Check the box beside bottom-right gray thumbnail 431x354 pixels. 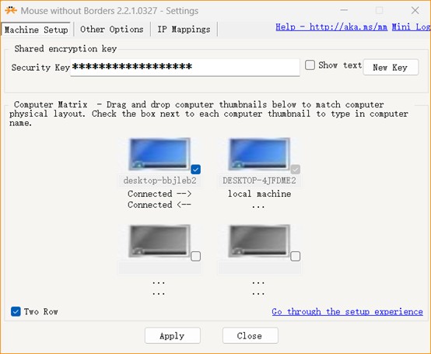(x=295, y=256)
